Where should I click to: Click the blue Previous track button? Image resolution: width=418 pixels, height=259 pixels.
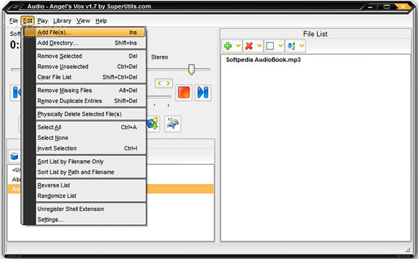click(16, 93)
